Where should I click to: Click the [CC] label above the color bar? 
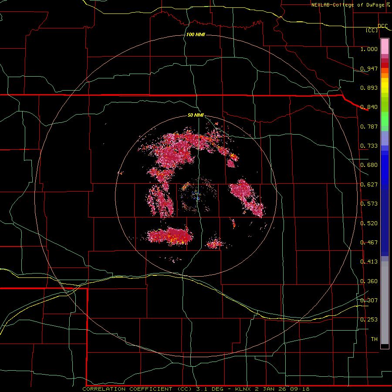point(372,30)
